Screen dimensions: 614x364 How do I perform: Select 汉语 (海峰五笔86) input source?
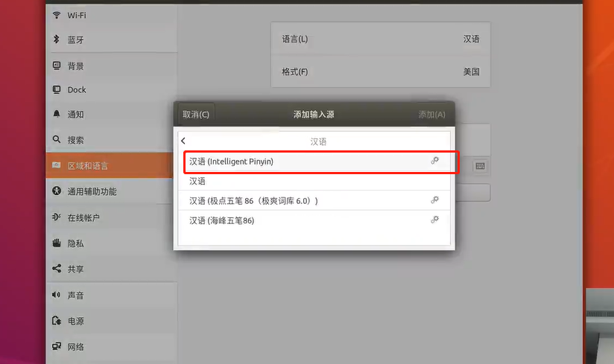(x=314, y=220)
